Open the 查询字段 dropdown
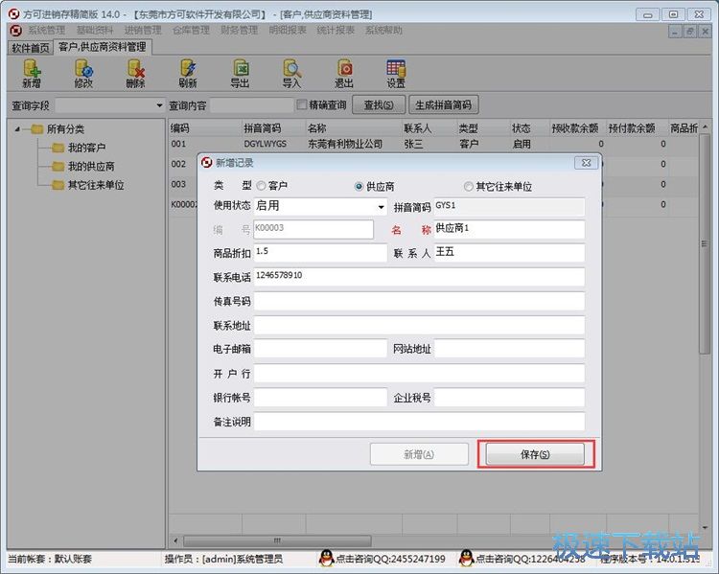 point(159,105)
